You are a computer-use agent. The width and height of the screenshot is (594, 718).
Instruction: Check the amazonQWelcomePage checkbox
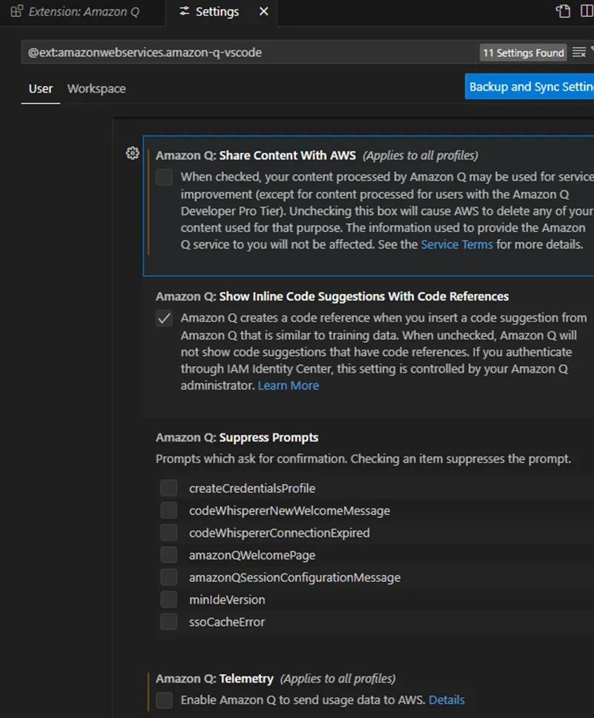[168, 555]
